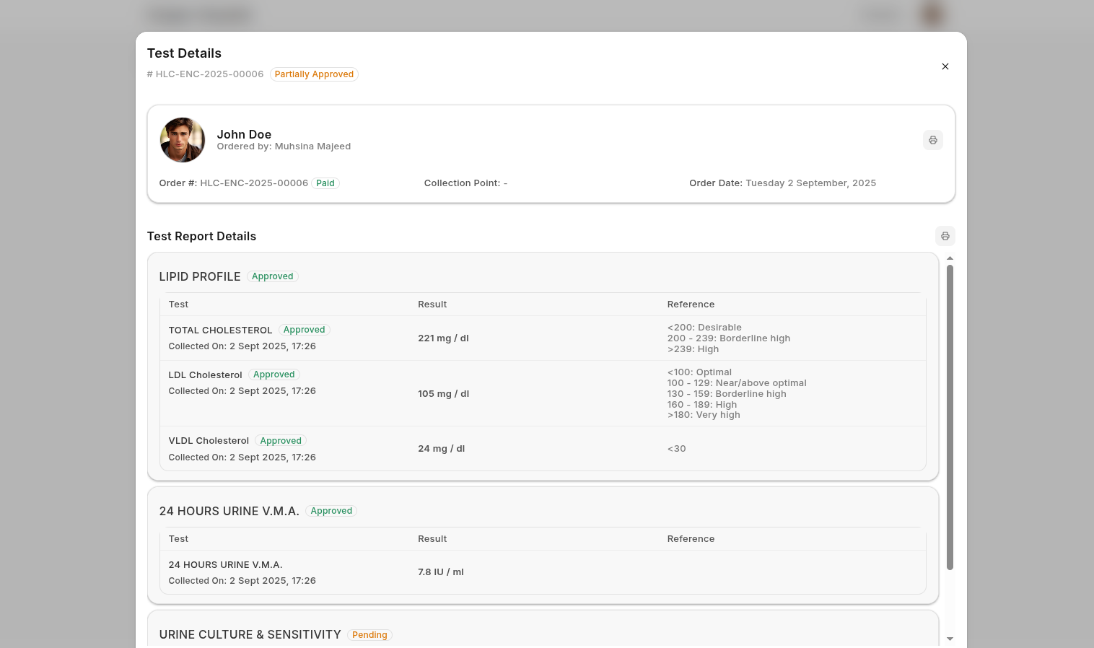This screenshot has height=648, width=1094.
Task: Print the Test Report Details section
Action: (x=945, y=236)
